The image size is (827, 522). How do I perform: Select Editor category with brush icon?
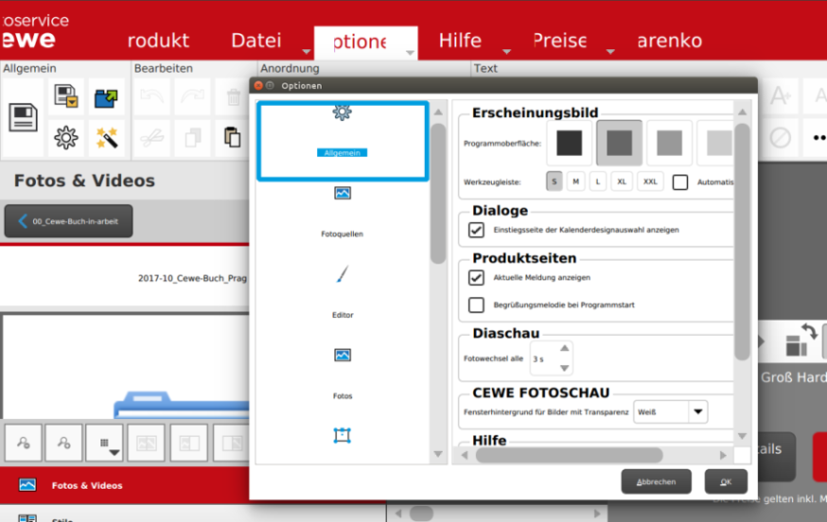tap(343, 291)
